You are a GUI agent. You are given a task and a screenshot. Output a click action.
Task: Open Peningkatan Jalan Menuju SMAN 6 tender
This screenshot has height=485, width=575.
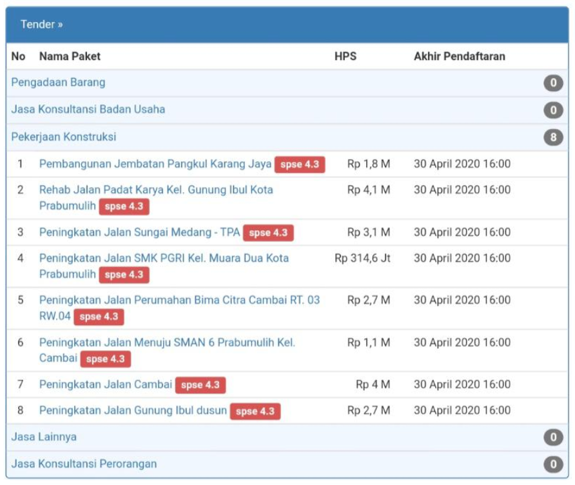[167, 342]
